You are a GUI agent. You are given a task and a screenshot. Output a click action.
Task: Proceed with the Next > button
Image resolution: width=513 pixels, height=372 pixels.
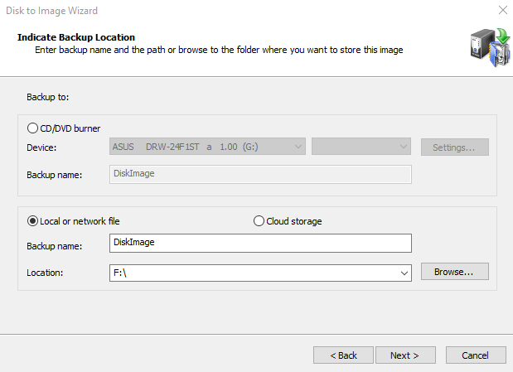405,355
